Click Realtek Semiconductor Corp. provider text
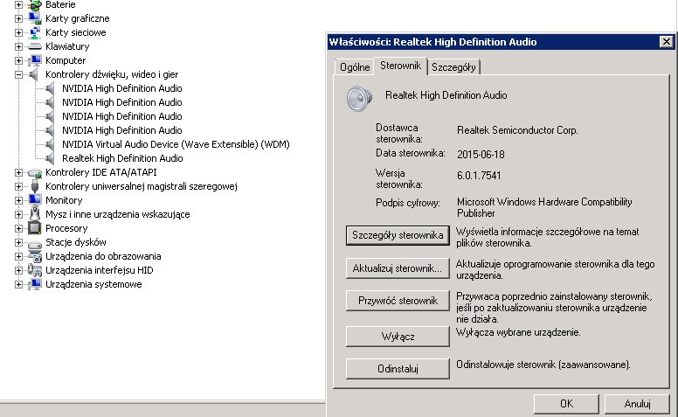 [517, 130]
